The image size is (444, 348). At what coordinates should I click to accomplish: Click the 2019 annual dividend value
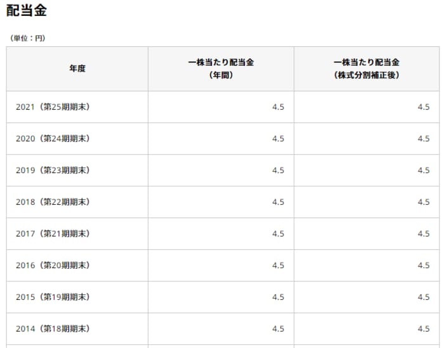278,171
